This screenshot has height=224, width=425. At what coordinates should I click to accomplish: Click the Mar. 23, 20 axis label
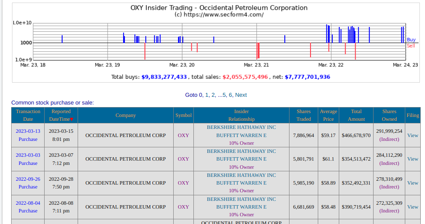tap(182, 65)
